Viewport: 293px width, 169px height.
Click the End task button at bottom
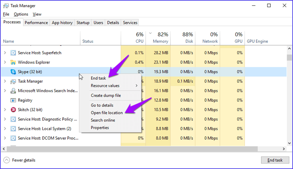(275, 160)
